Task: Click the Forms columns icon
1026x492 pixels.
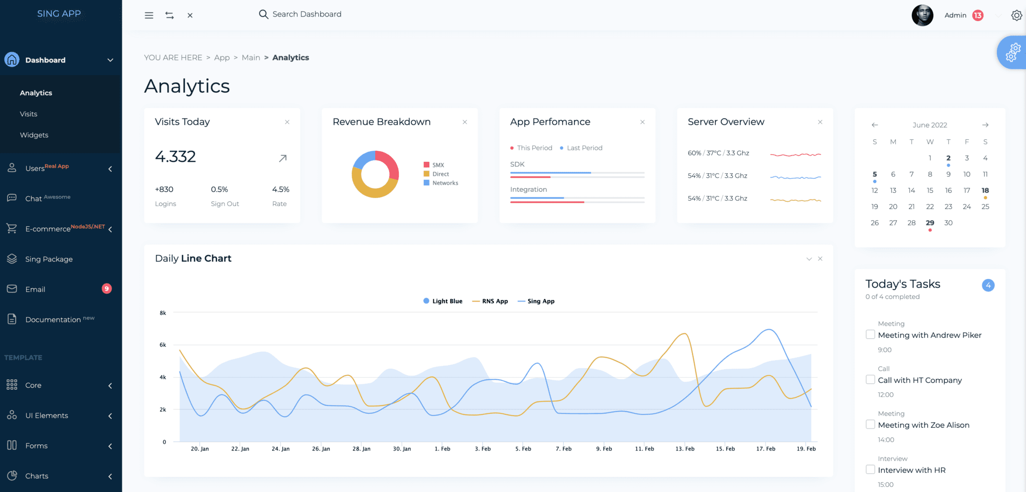Action: [x=12, y=445]
